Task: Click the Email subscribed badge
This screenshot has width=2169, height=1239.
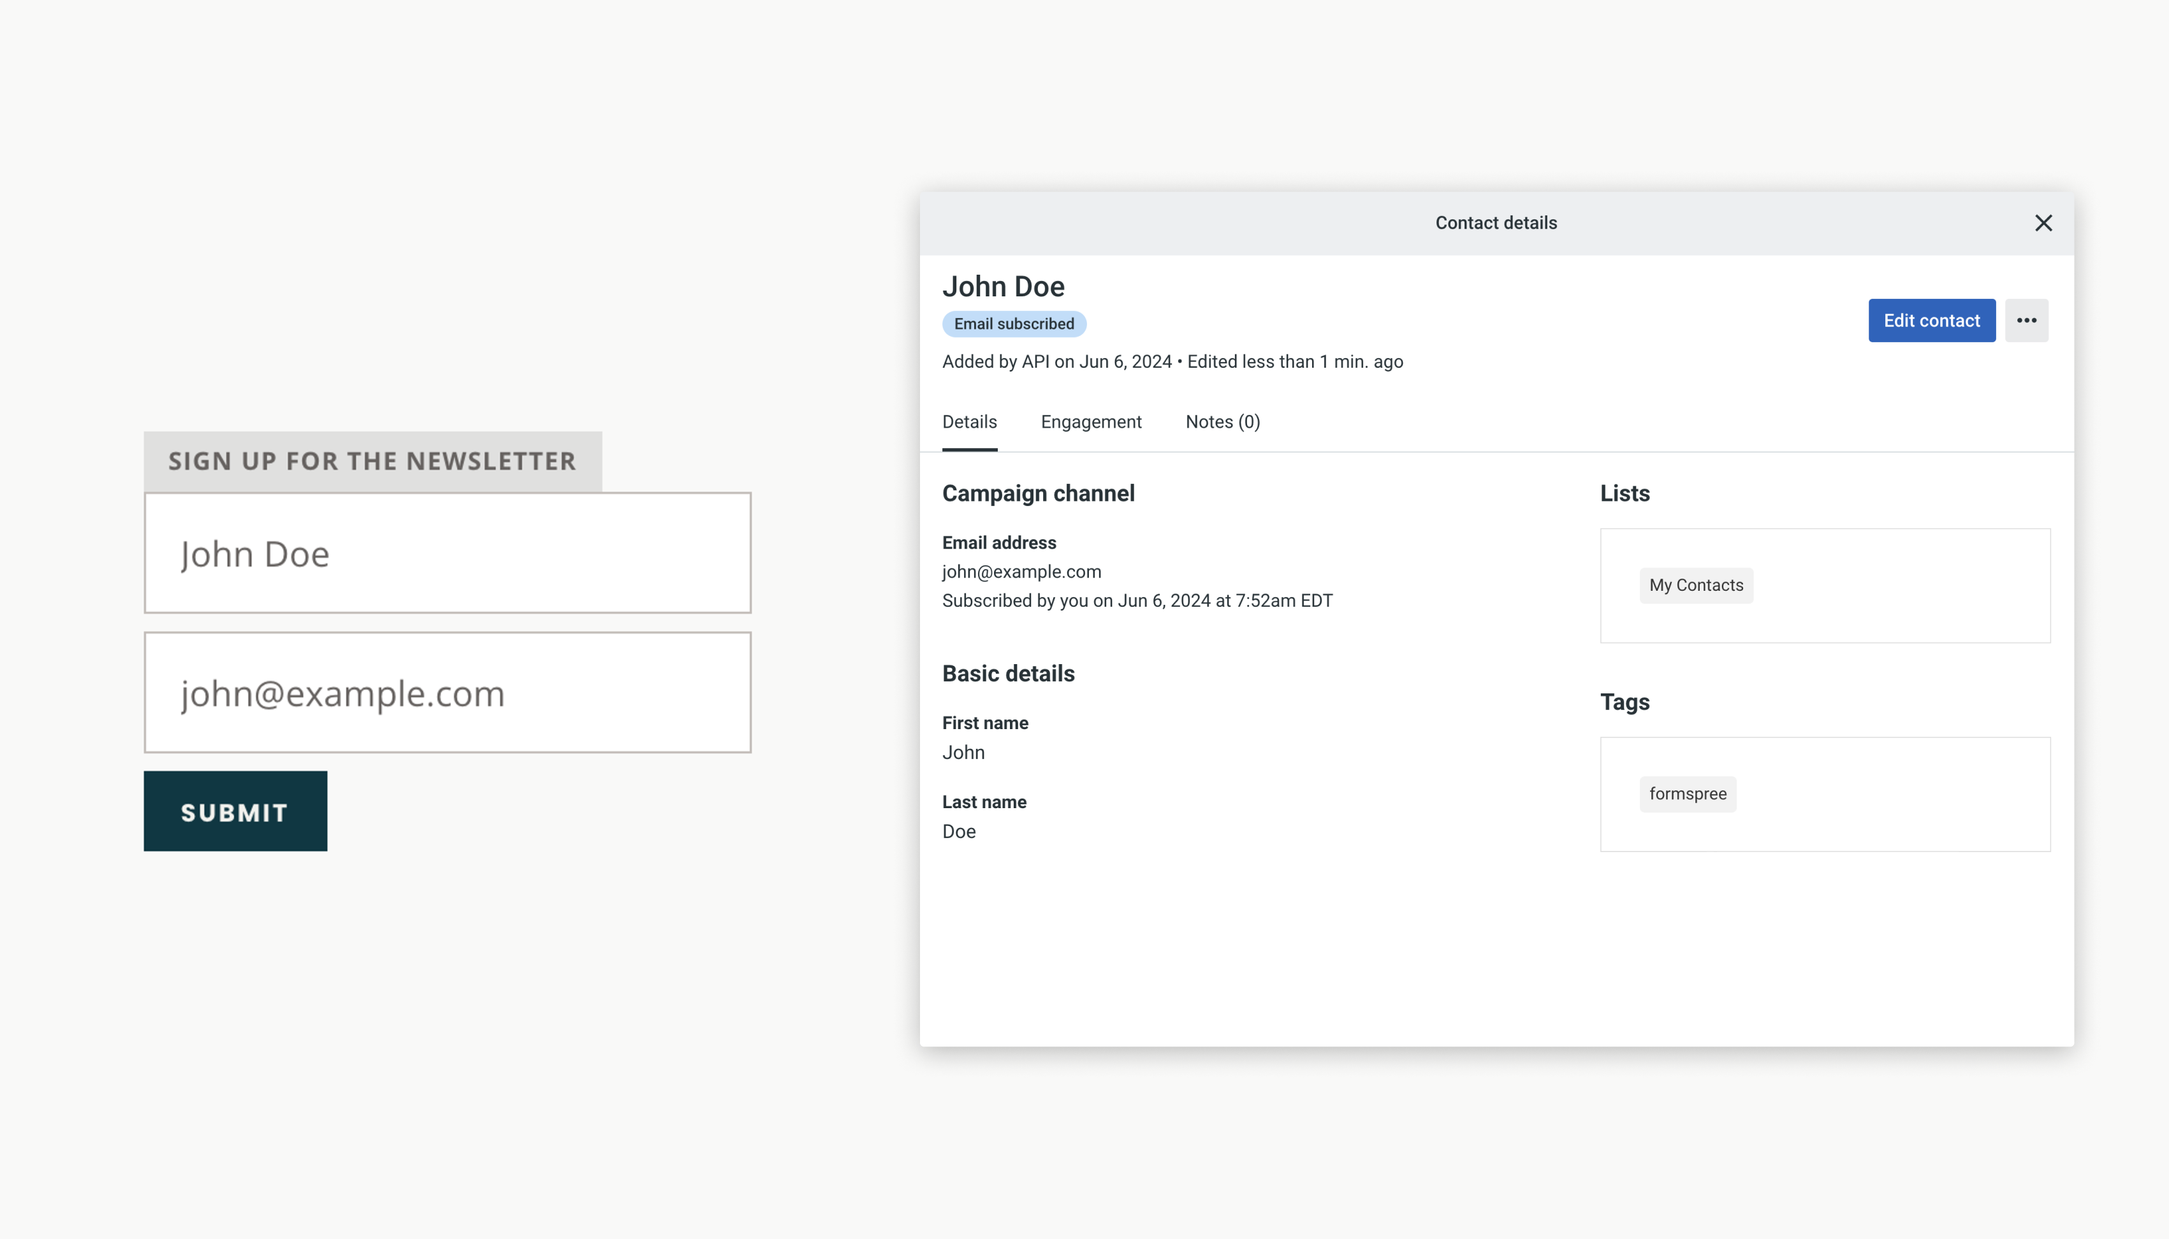Action: coord(1013,324)
